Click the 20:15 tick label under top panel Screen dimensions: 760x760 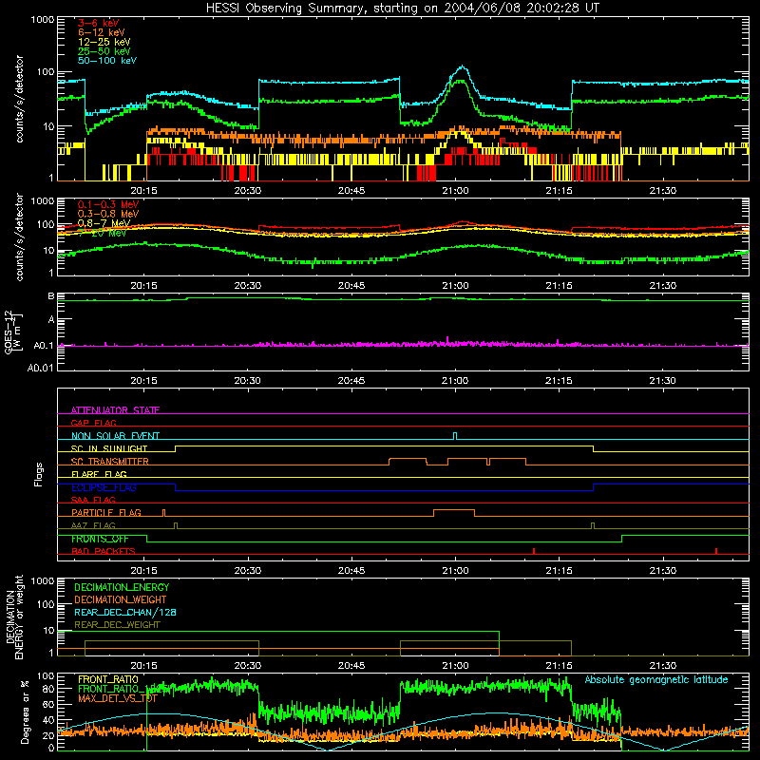(143, 191)
